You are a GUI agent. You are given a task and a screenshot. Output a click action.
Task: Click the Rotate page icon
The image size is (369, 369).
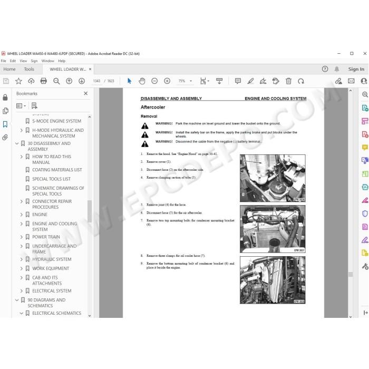tap(301, 81)
